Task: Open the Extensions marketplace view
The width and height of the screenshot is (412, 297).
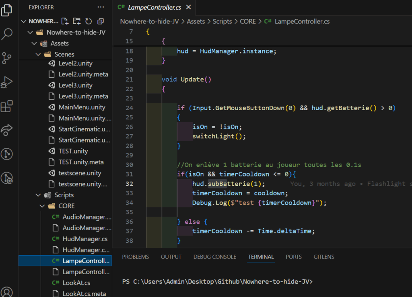Action: (x=7, y=106)
